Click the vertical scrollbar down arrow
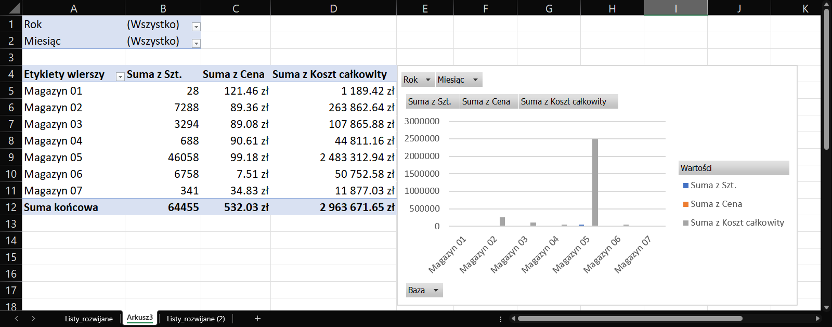Image resolution: width=832 pixels, height=327 pixels. [826, 307]
